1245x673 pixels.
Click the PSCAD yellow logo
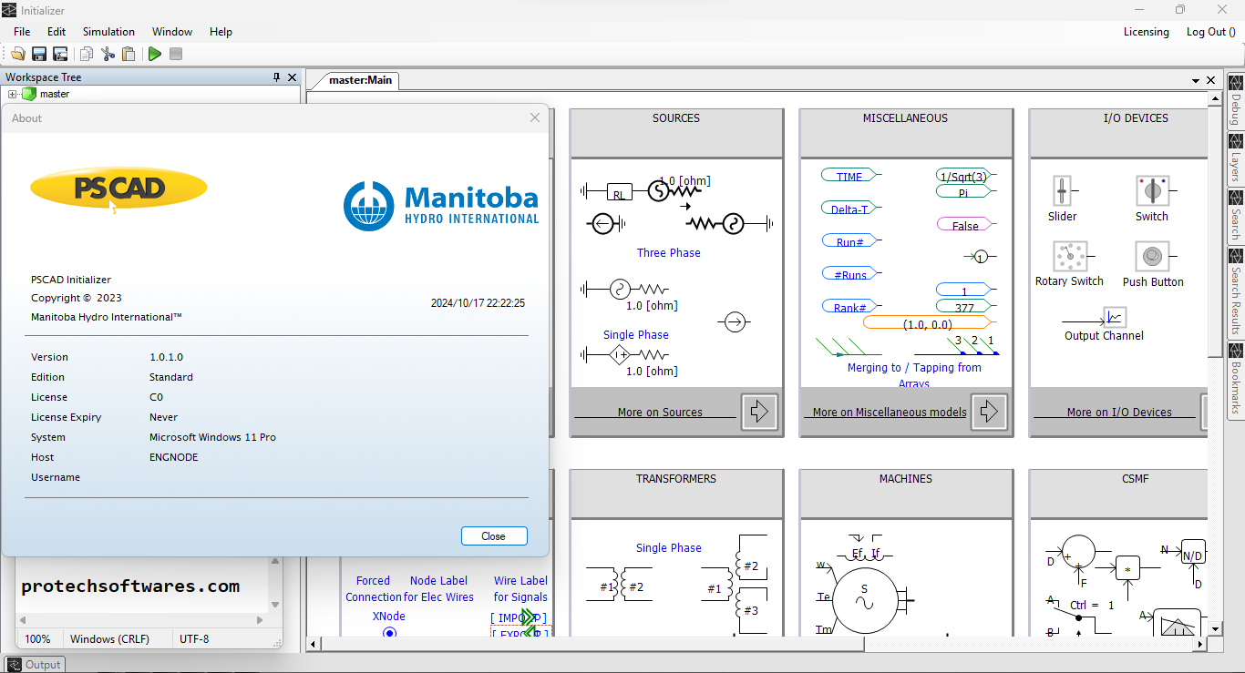click(118, 189)
